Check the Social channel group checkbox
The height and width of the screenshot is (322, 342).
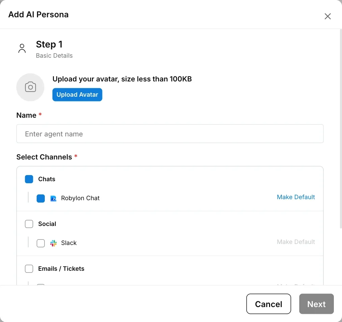29,224
